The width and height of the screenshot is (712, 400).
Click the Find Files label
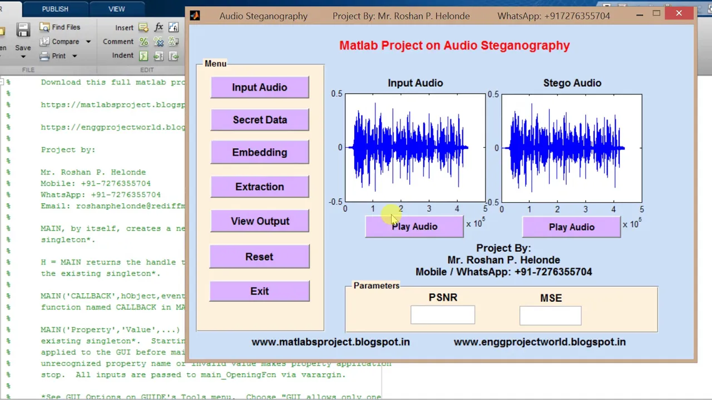(x=66, y=27)
